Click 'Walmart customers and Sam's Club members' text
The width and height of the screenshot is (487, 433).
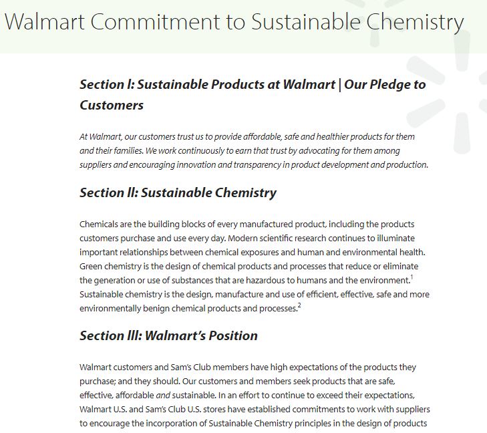click(164, 367)
